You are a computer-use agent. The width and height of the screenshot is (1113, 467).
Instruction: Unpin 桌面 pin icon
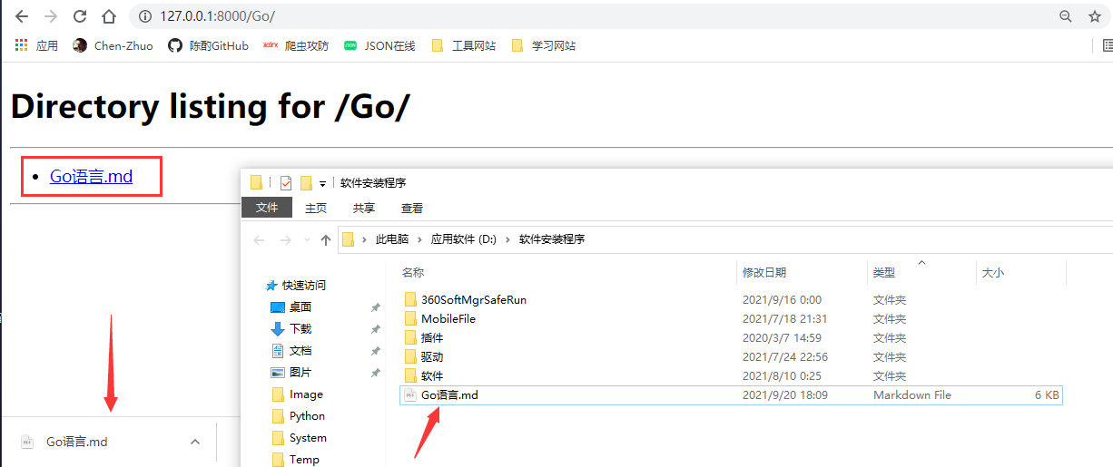(375, 307)
